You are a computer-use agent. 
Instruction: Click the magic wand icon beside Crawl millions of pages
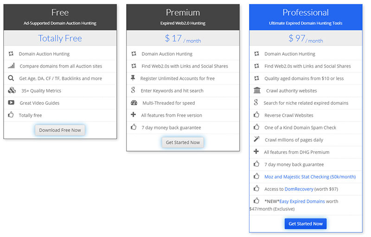[x=256, y=140]
